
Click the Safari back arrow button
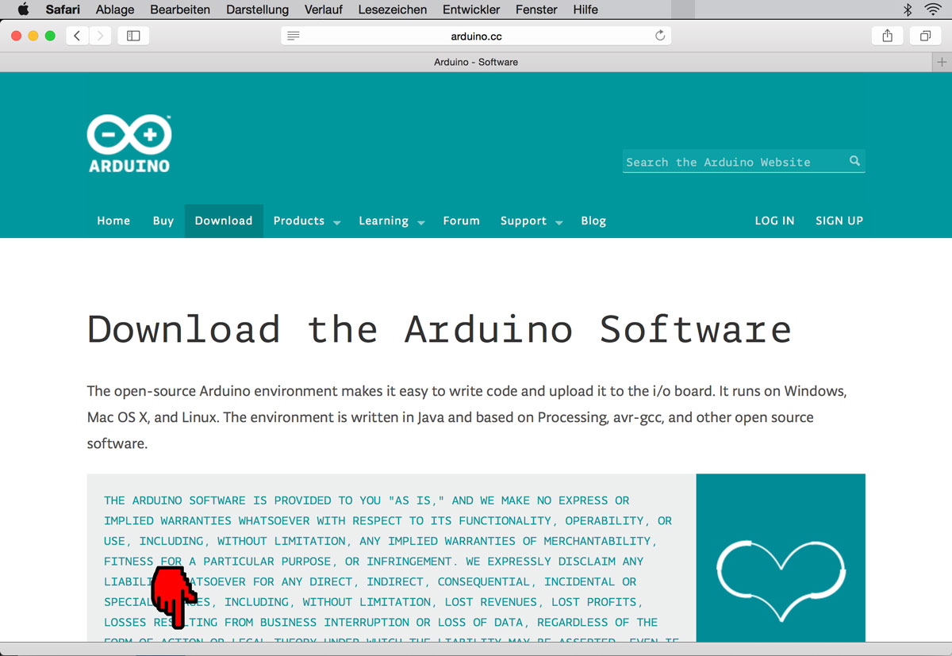pos(77,36)
